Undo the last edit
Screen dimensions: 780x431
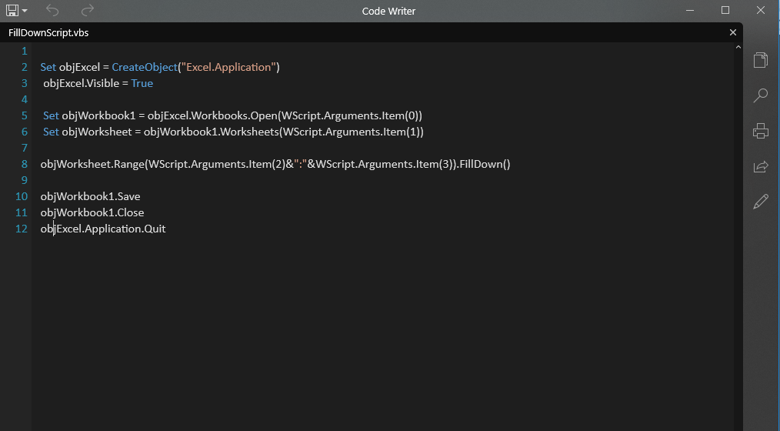point(52,10)
